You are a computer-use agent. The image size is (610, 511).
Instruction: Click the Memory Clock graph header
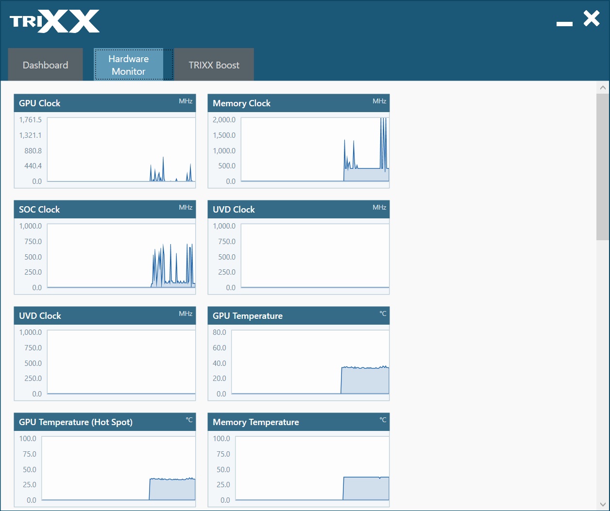(x=299, y=103)
